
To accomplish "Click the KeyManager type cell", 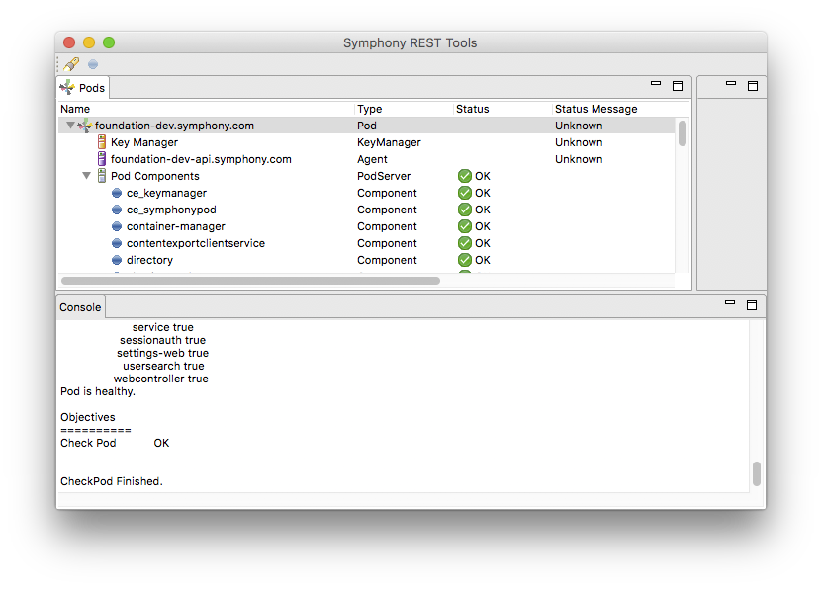I will tap(389, 142).
